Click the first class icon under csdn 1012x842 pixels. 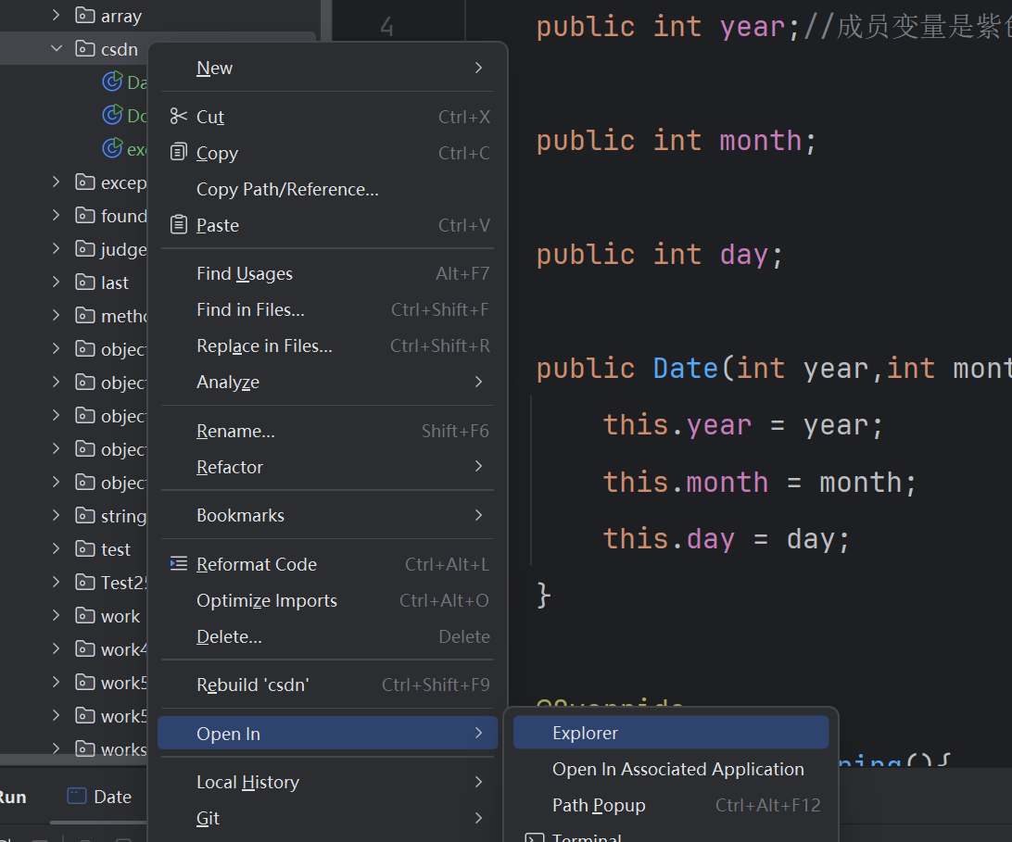point(112,82)
